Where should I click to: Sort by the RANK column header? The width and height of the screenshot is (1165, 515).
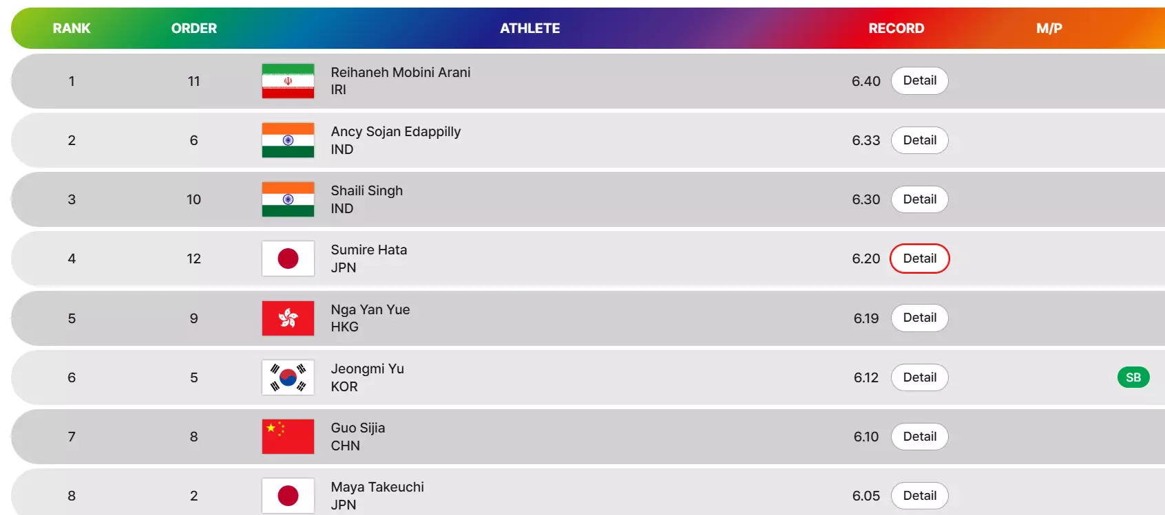click(72, 28)
